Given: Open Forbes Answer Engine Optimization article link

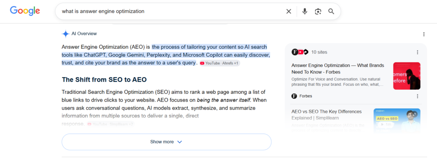Looking at the screenshot, I should [338, 69].
